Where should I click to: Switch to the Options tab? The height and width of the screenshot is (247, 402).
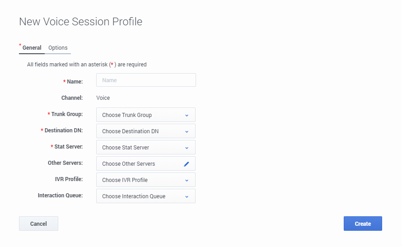pos(58,48)
